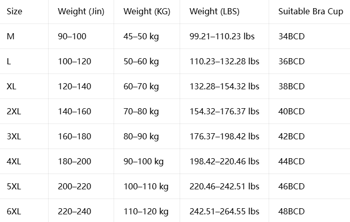The height and width of the screenshot is (222, 350).
Task: Select the 34BCD bra cup cell
Action: pyautogui.click(x=292, y=36)
